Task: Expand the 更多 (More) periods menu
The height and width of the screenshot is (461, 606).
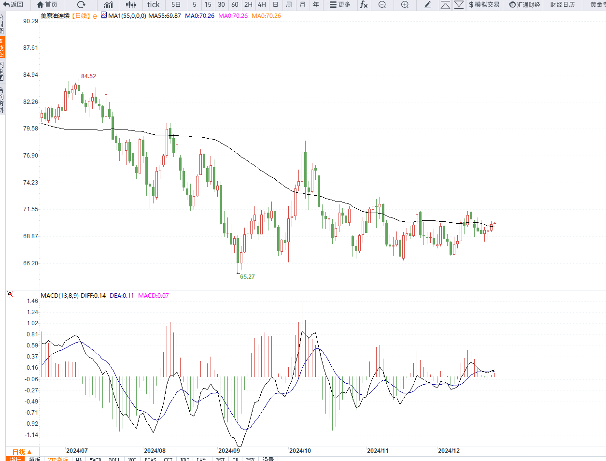Action: point(340,5)
